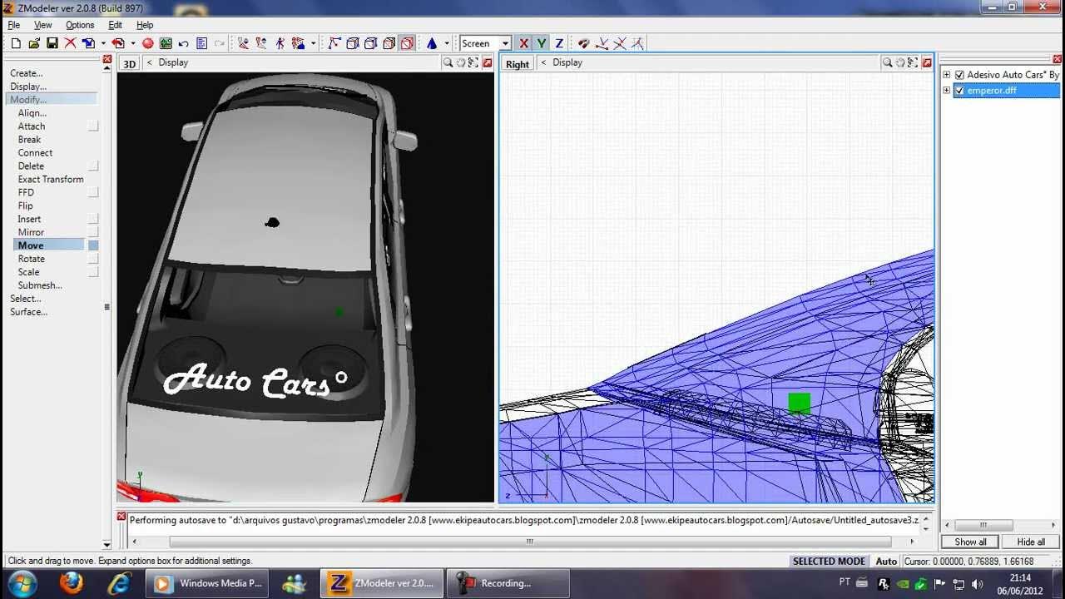
Task: Click the Import toolbar icon
Action: click(88, 43)
